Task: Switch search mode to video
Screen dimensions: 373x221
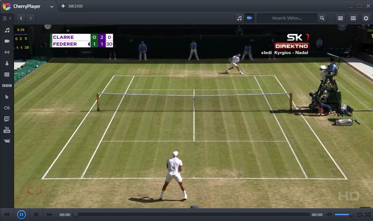Action: coord(249,18)
